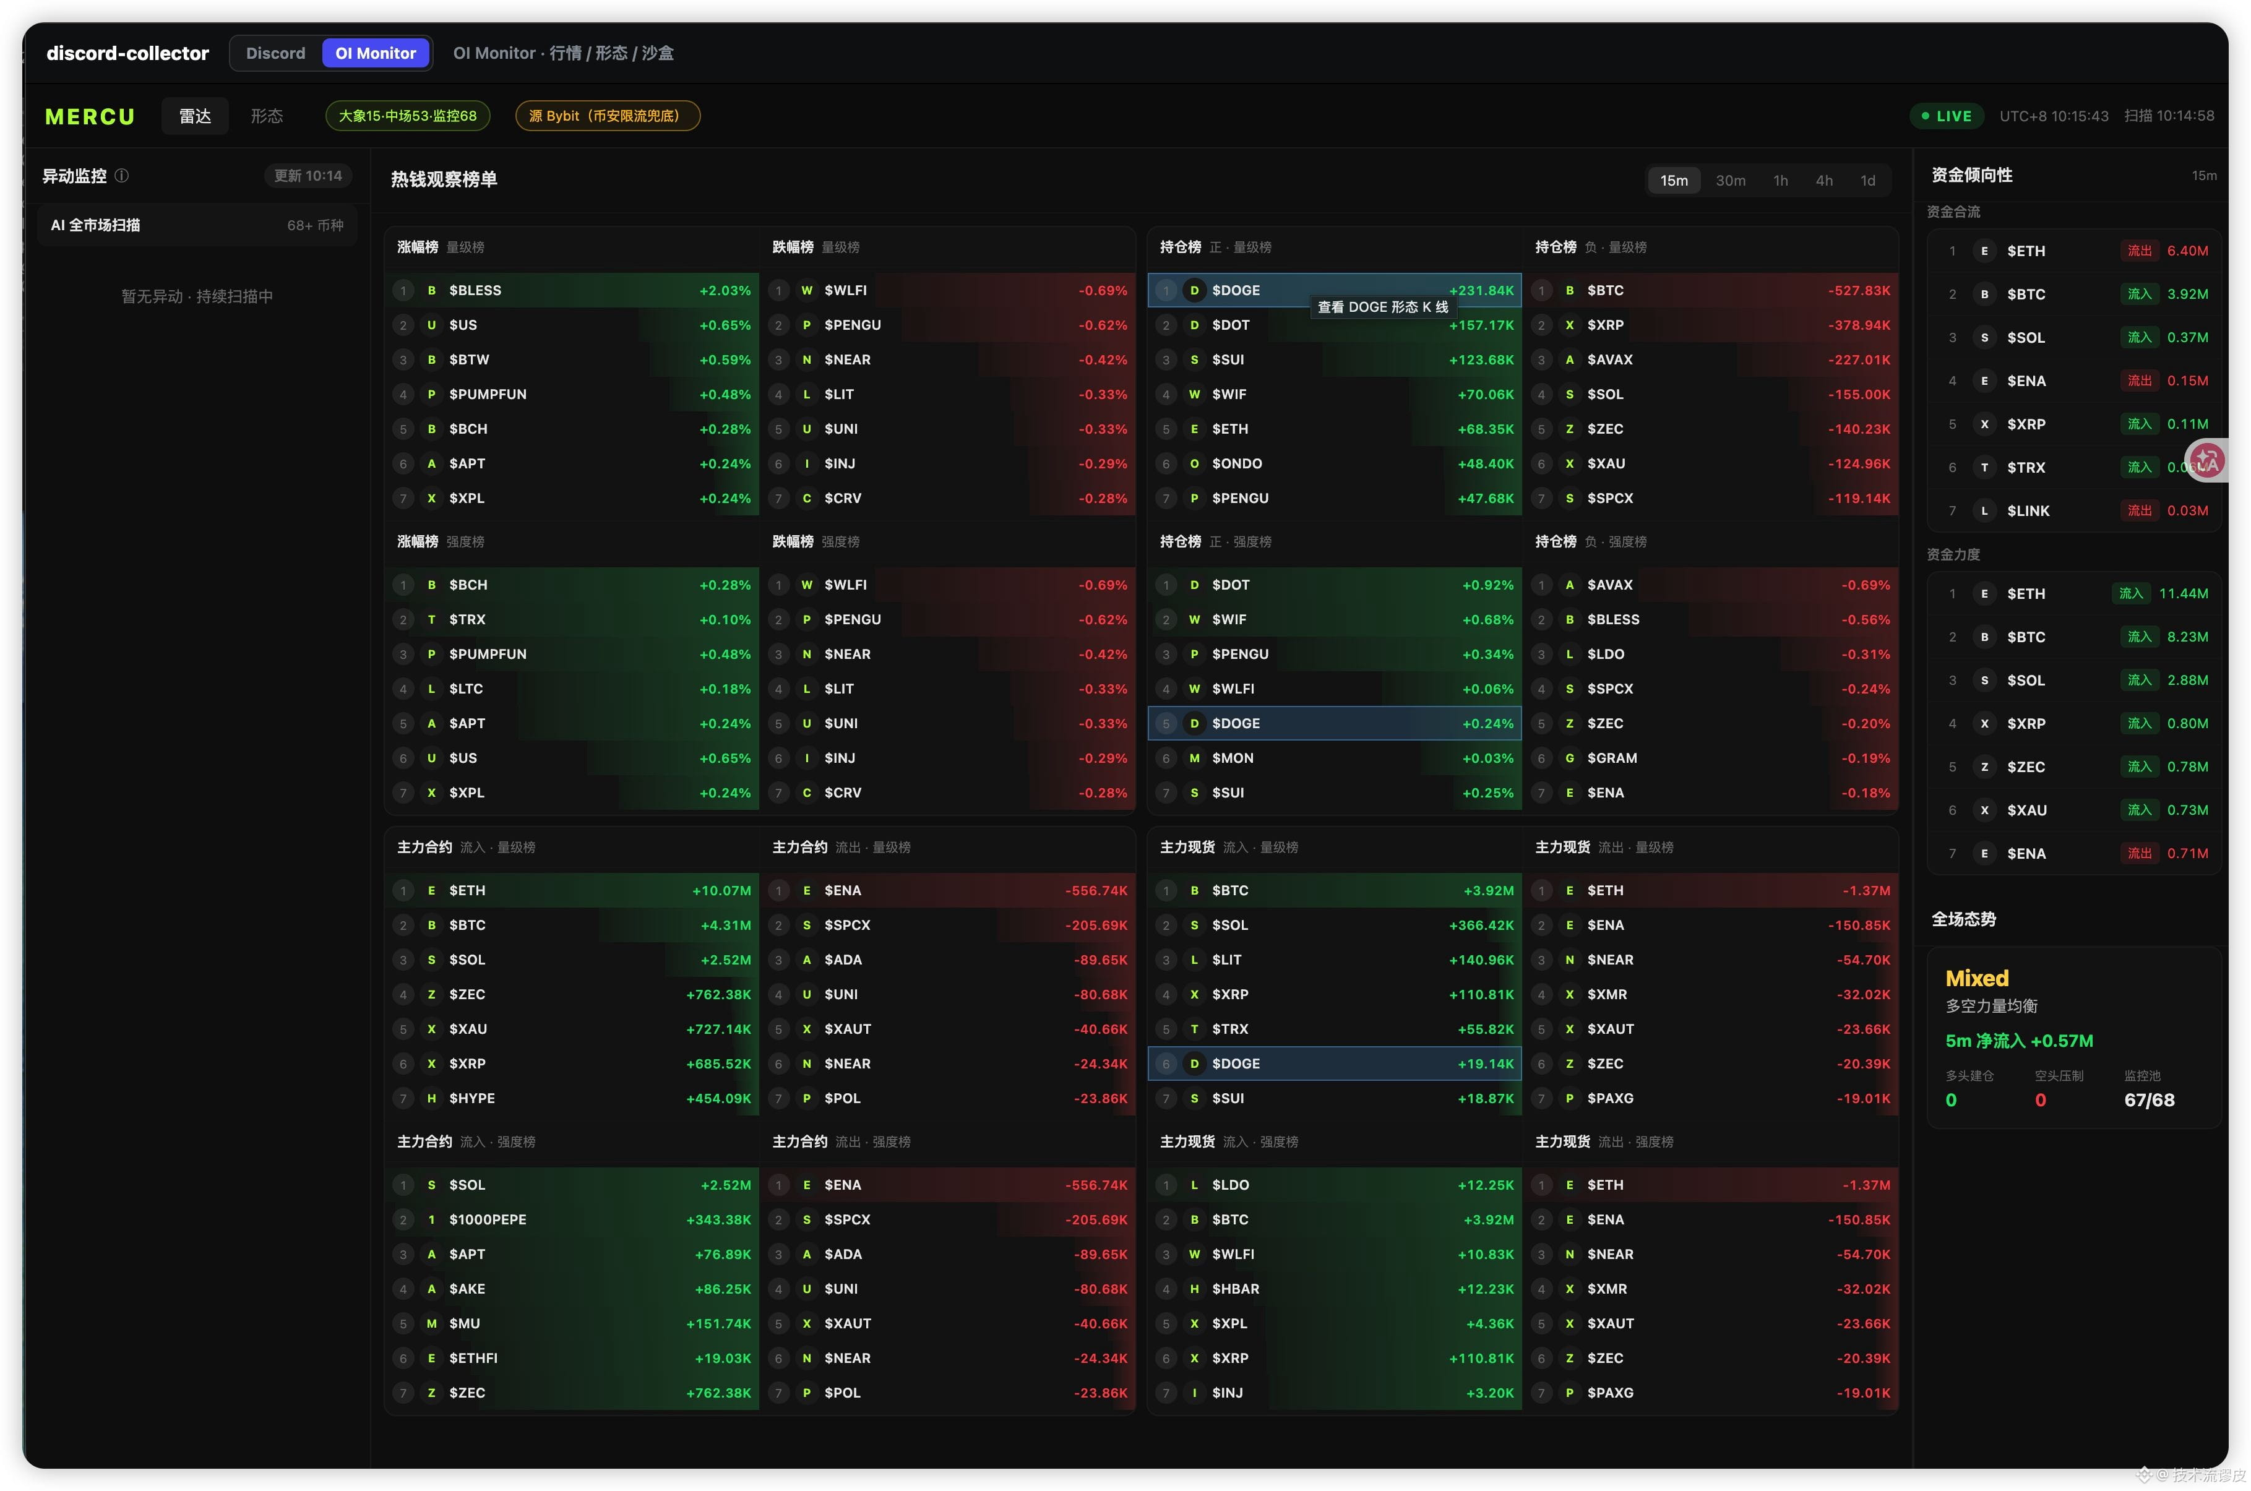Switch timeframe to 4h
The image size is (2251, 1491).
1824,181
